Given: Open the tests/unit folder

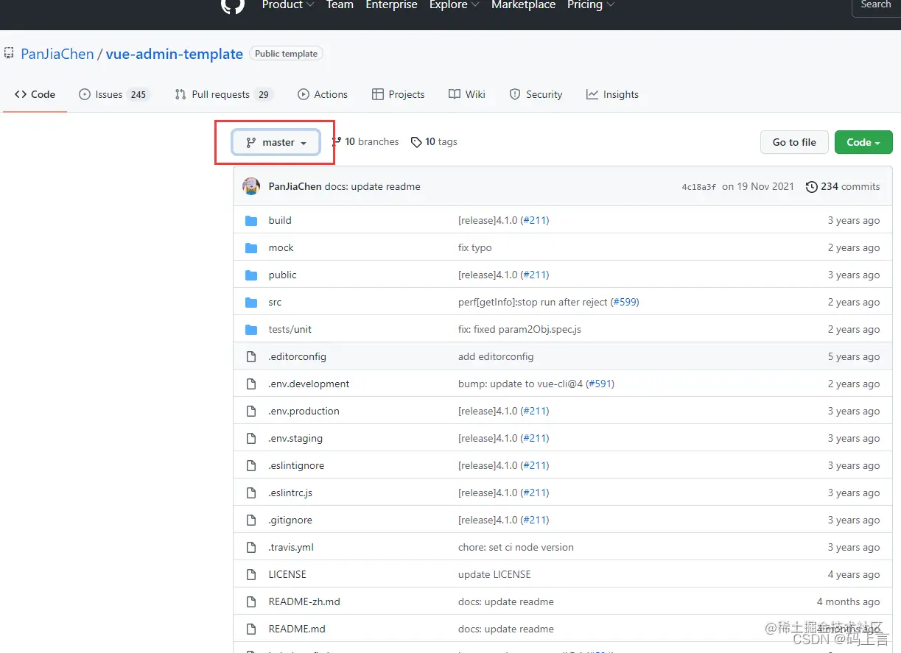Looking at the screenshot, I should pos(290,329).
